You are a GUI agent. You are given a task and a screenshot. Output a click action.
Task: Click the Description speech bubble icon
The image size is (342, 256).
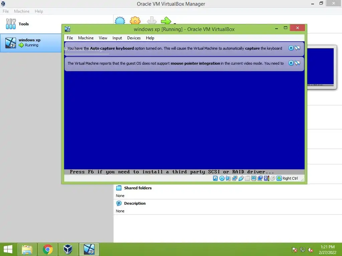point(119,203)
